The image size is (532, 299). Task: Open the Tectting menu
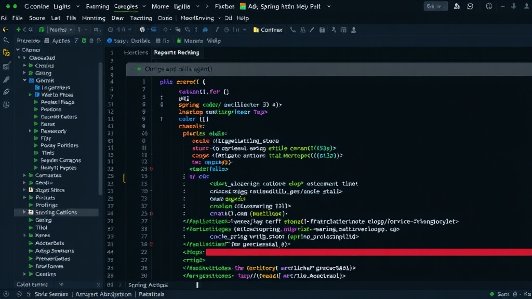tap(141, 18)
